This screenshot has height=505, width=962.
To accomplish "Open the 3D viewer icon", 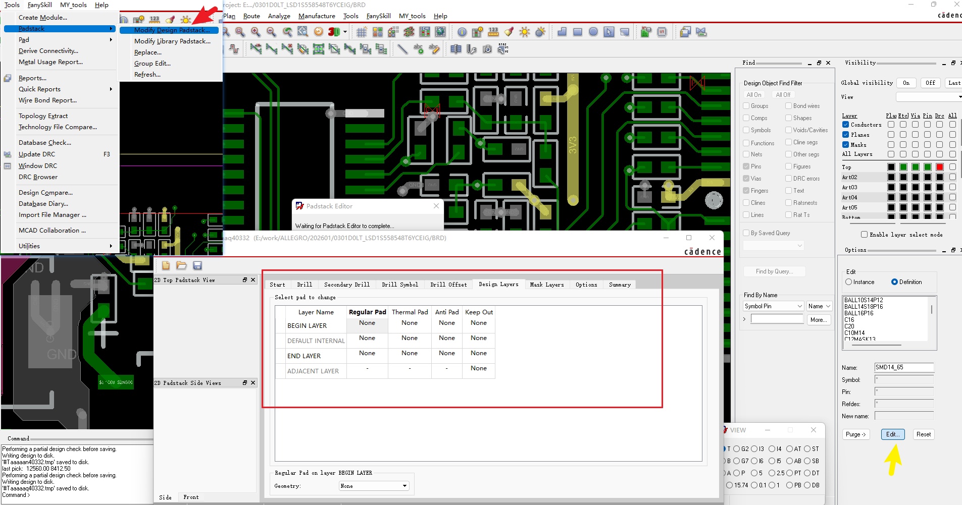I will [334, 32].
